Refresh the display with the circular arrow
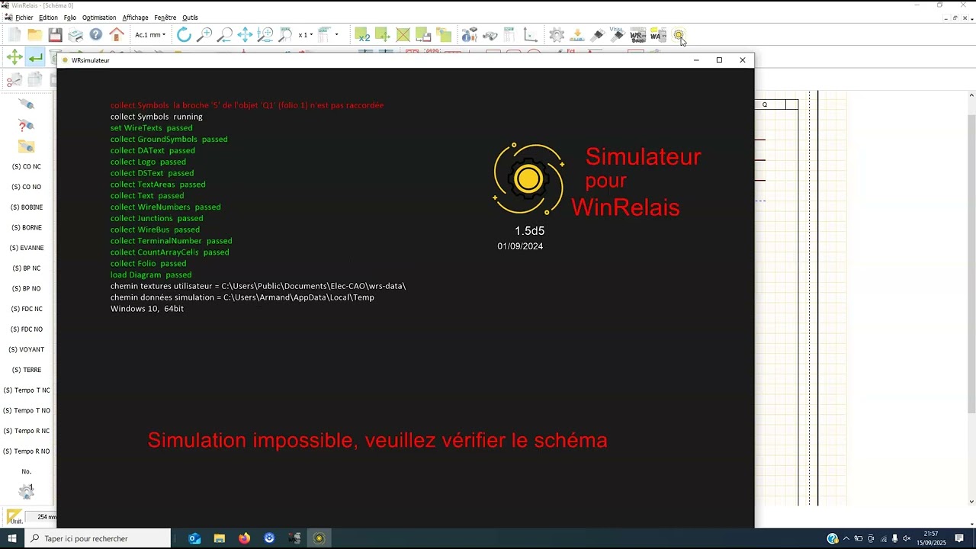 pyautogui.click(x=184, y=35)
